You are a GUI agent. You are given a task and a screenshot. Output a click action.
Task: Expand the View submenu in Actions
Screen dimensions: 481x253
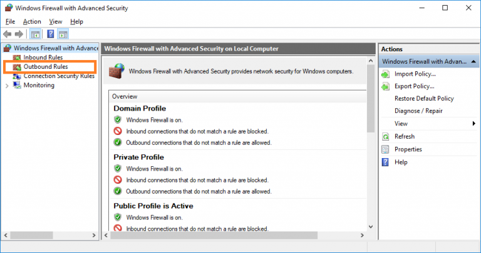pyautogui.click(x=473, y=124)
